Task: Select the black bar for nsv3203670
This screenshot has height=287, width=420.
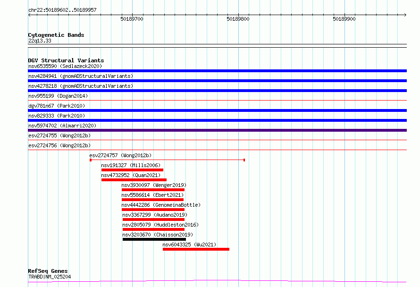Action: (154, 239)
